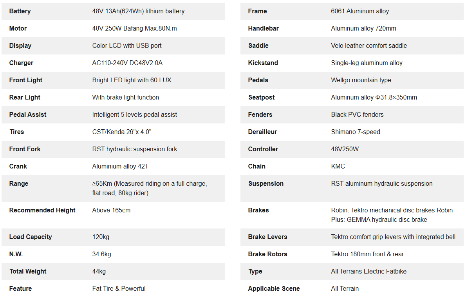Click the CST/Kenda tire size value

(122, 132)
